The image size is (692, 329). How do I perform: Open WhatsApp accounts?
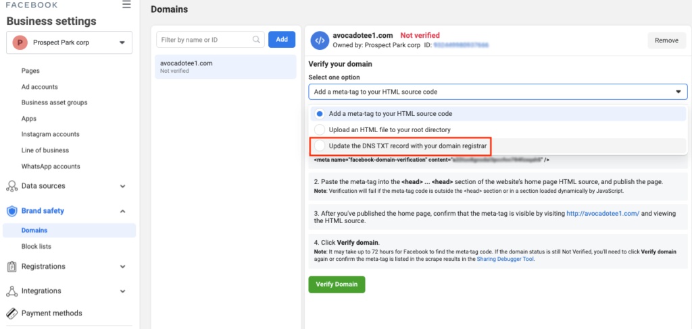51,167
